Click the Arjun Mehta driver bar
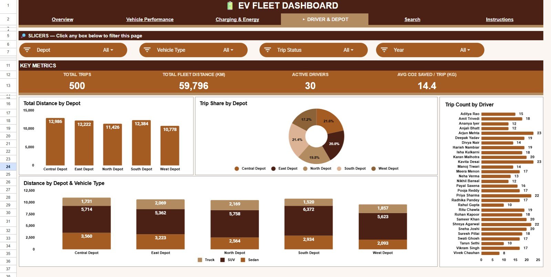 [x=507, y=133]
